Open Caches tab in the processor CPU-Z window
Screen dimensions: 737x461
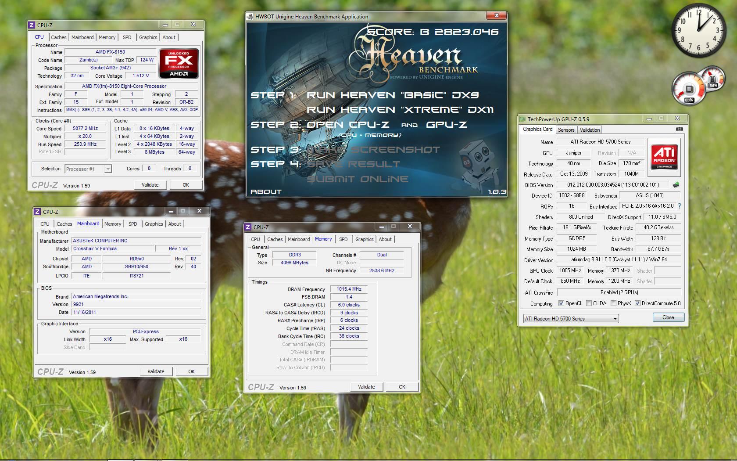pyautogui.click(x=58, y=37)
